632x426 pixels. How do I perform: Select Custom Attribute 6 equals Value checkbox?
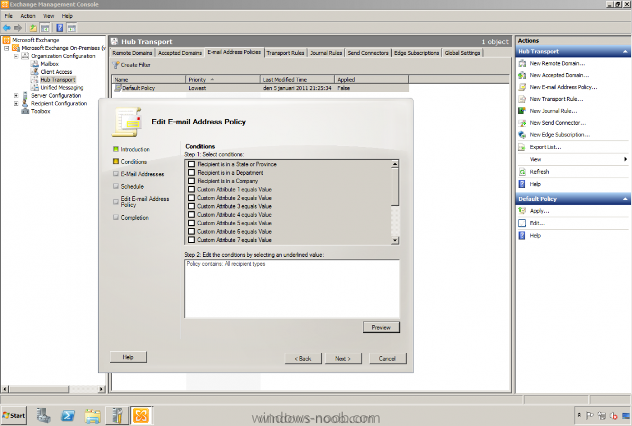pyautogui.click(x=191, y=232)
